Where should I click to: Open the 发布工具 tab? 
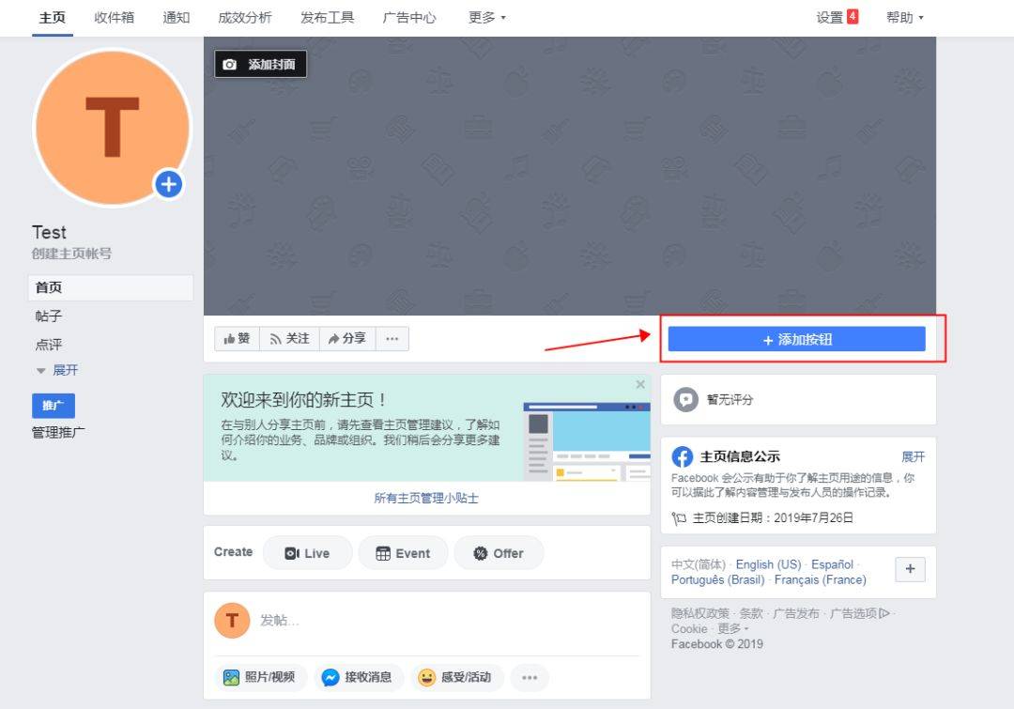point(328,18)
